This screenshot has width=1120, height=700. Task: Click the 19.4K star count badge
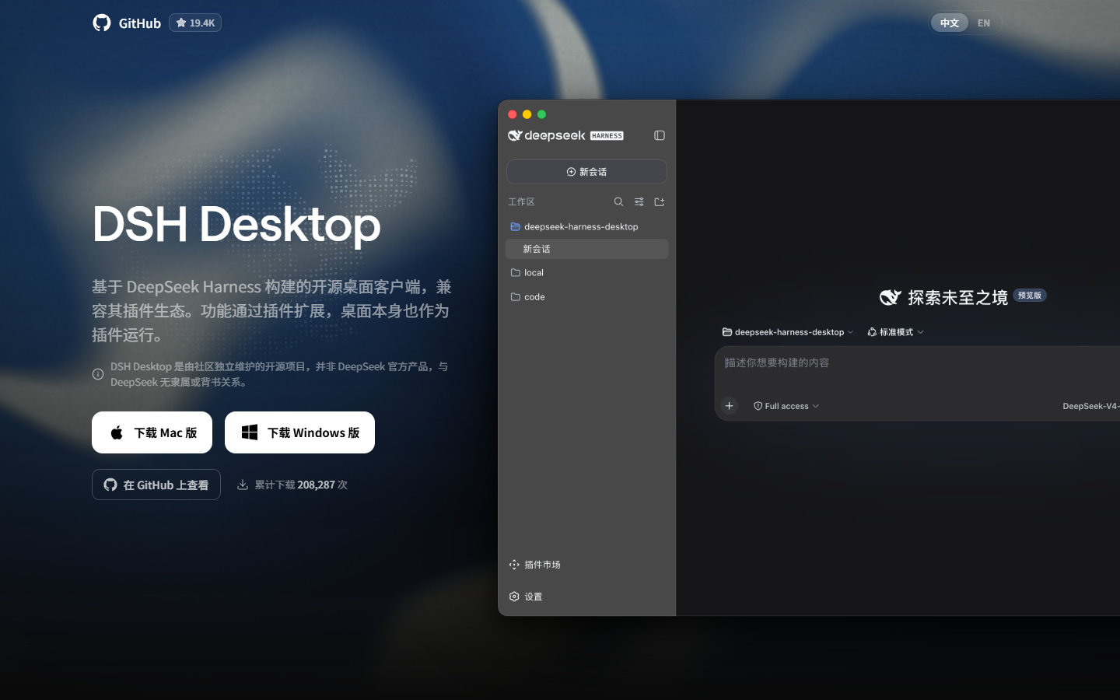[195, 23]
